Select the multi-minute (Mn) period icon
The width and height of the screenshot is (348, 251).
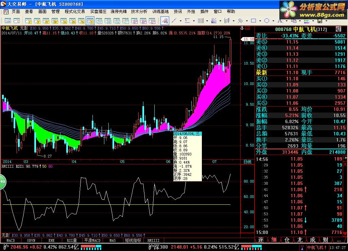point(143,21)
